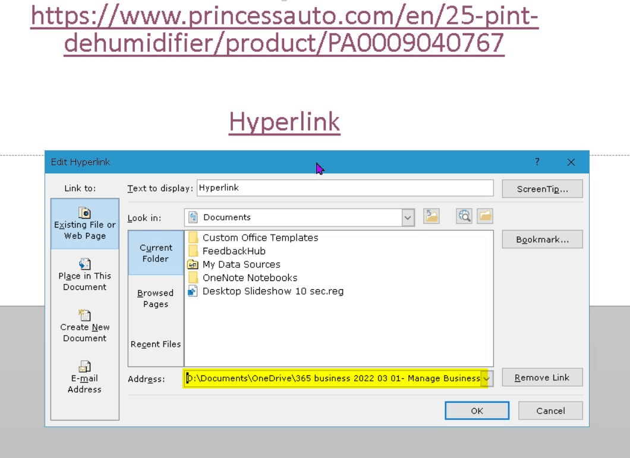630x458 pixels.
Task: Show Recent Files list
Action: point(156,345)
